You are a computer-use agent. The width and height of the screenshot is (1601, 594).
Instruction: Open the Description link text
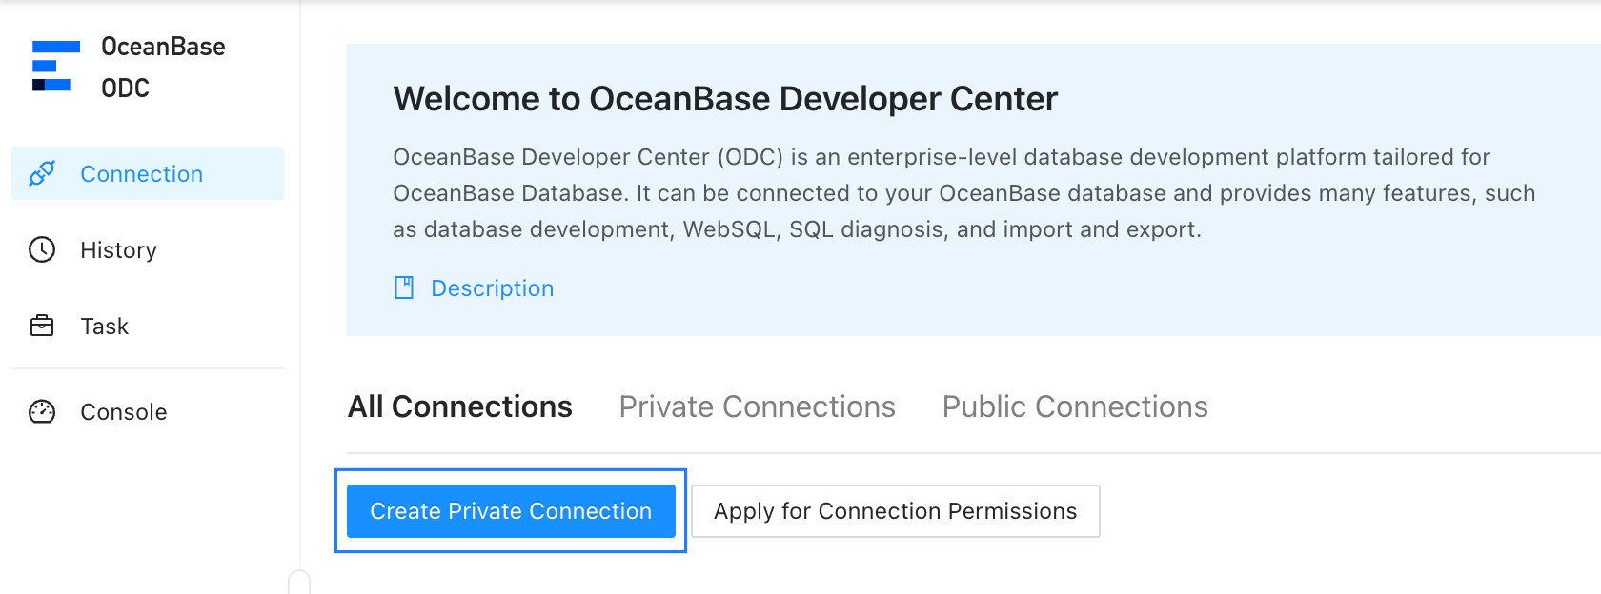(492, 288)
